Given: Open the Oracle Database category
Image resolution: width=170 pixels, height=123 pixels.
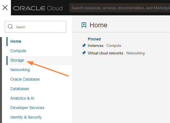Looking at the screenshot, I should (x=25, y=79).
